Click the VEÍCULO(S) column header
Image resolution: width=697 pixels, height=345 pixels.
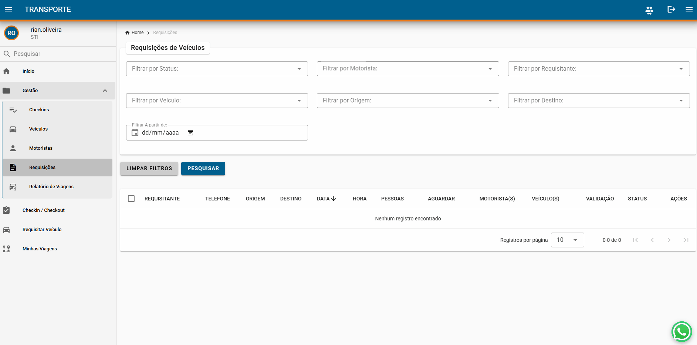(x=545, y=199)
